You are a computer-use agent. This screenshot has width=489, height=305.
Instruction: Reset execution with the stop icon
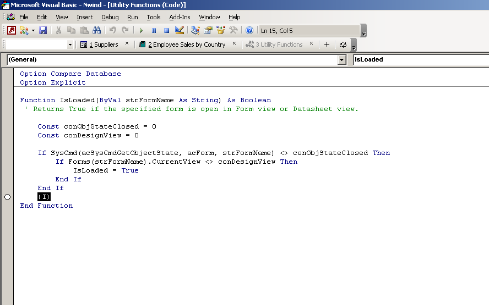pyautogui.click(x=166, y=31)
